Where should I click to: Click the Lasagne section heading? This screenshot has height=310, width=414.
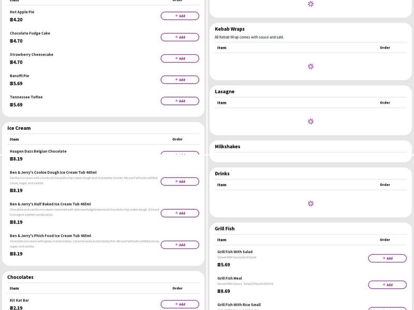coord(225,91)
